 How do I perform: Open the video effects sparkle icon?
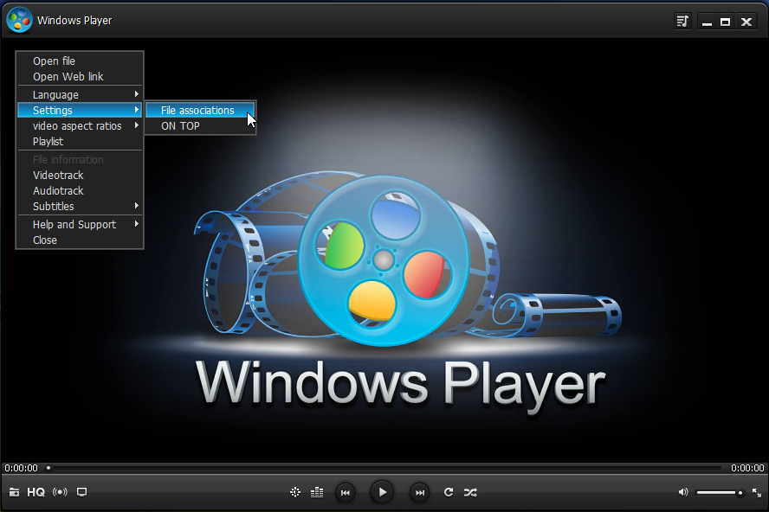295,492
